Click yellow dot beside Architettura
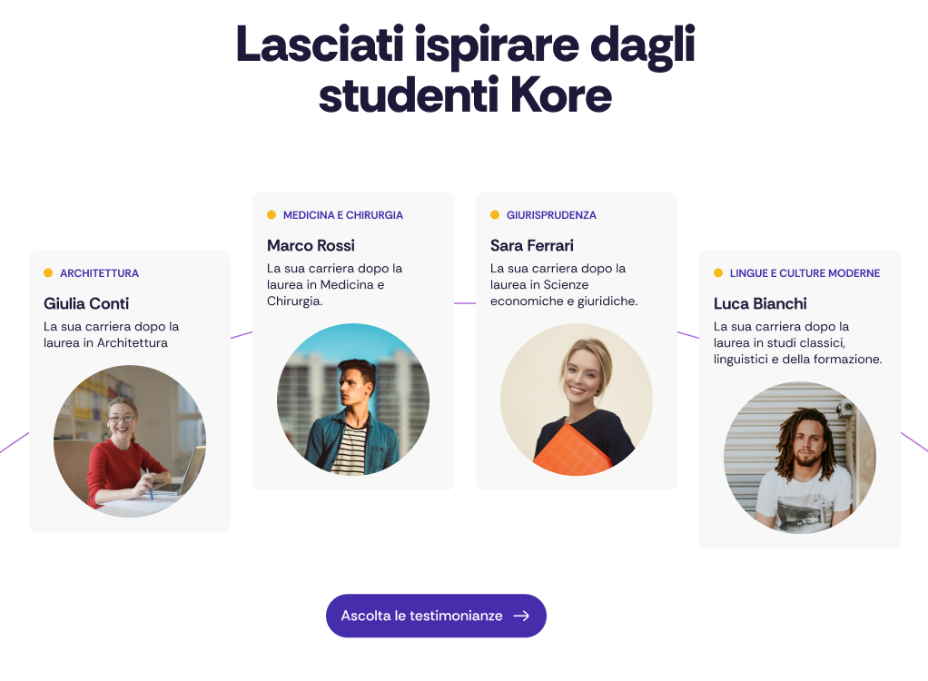Screen dimensions: 928x681 [x=48, y=273]
